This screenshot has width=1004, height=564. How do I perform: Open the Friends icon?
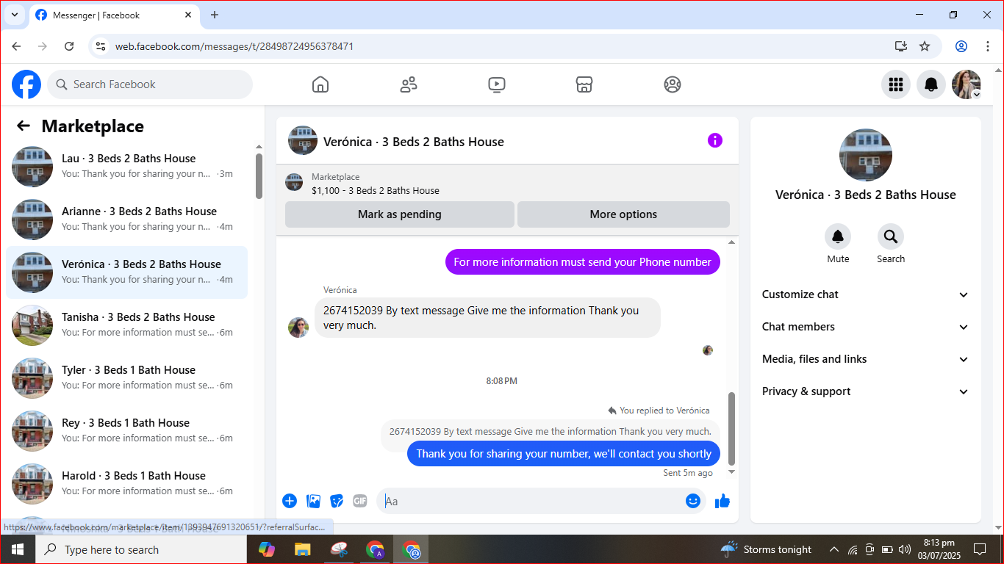[409, 84]
